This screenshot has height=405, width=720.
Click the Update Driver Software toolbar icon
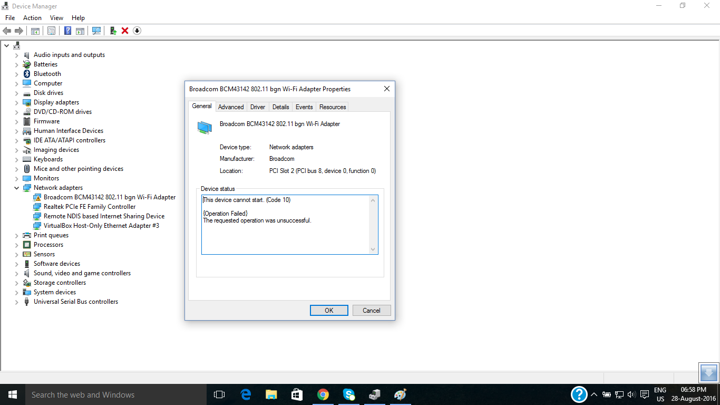[x=113, y=31]
